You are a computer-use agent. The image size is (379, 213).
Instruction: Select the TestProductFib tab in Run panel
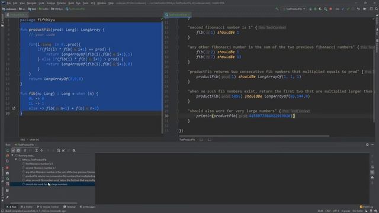coord(26,144)
